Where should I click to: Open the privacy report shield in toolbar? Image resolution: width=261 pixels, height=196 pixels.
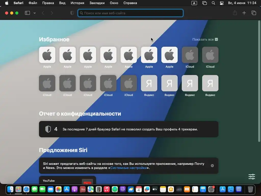72,13
